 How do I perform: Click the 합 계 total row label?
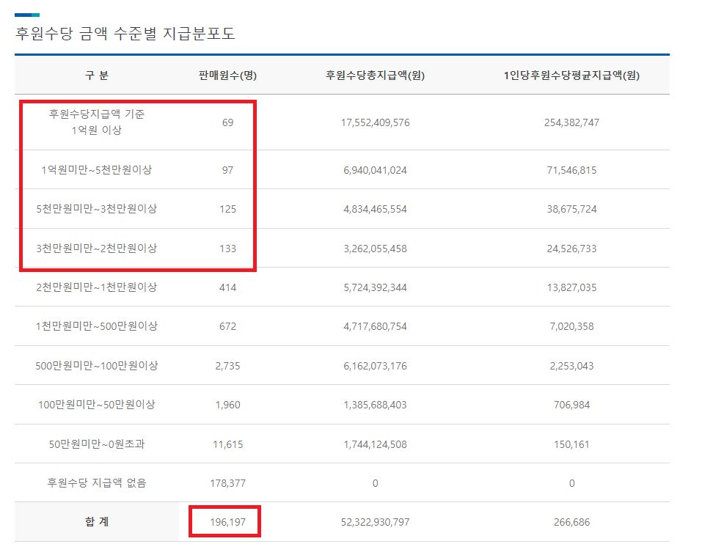point(97,522)
